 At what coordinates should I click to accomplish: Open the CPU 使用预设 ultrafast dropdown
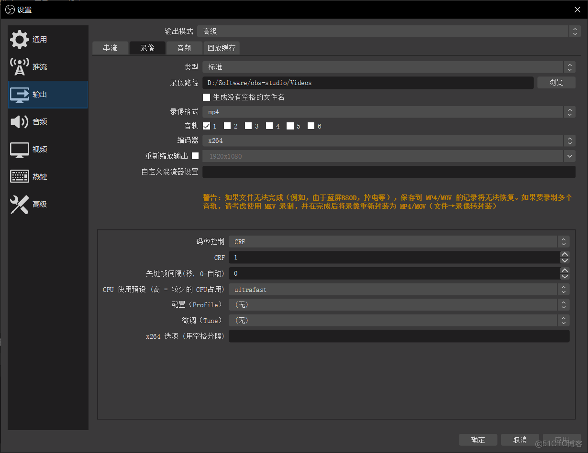coord(399,290)
